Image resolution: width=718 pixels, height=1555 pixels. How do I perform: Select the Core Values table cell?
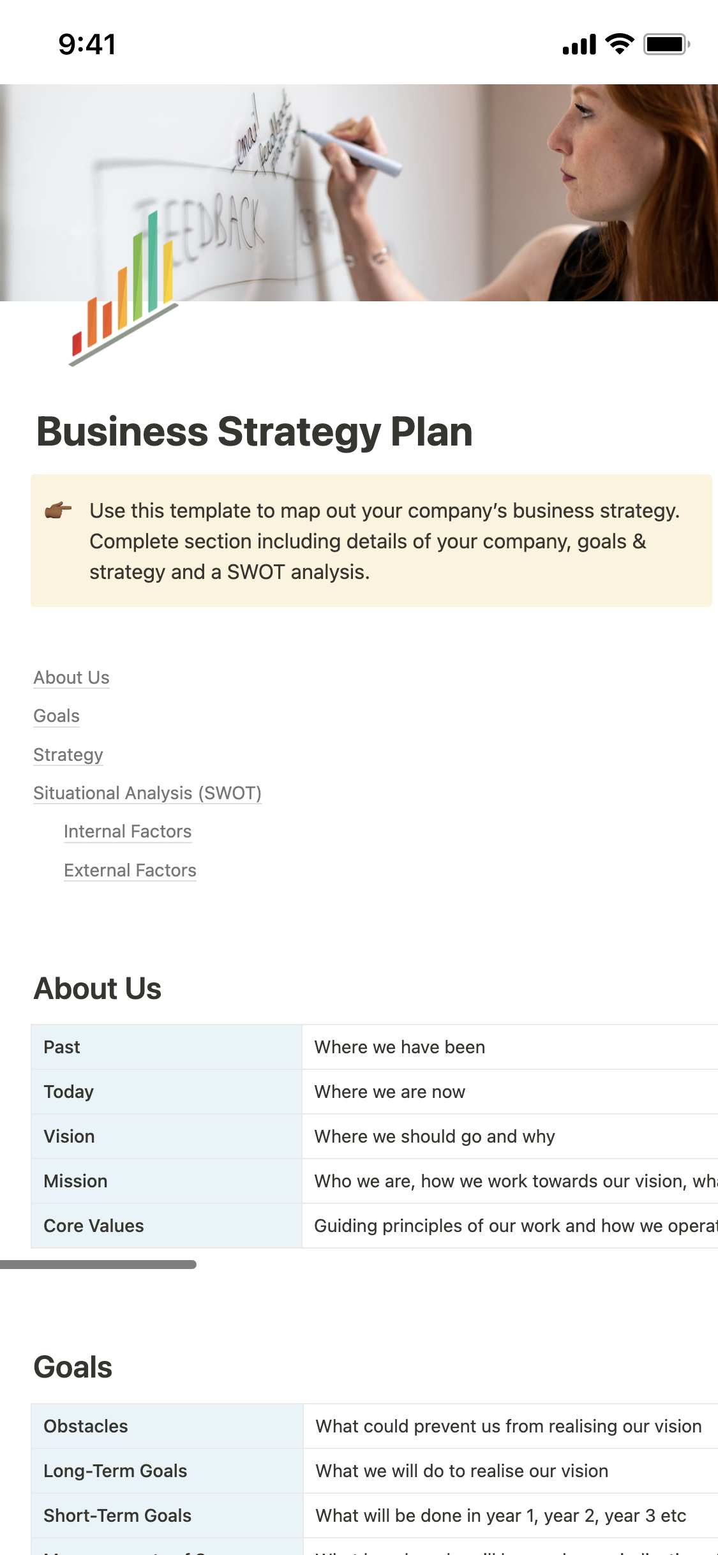(x=166, y=1226)
